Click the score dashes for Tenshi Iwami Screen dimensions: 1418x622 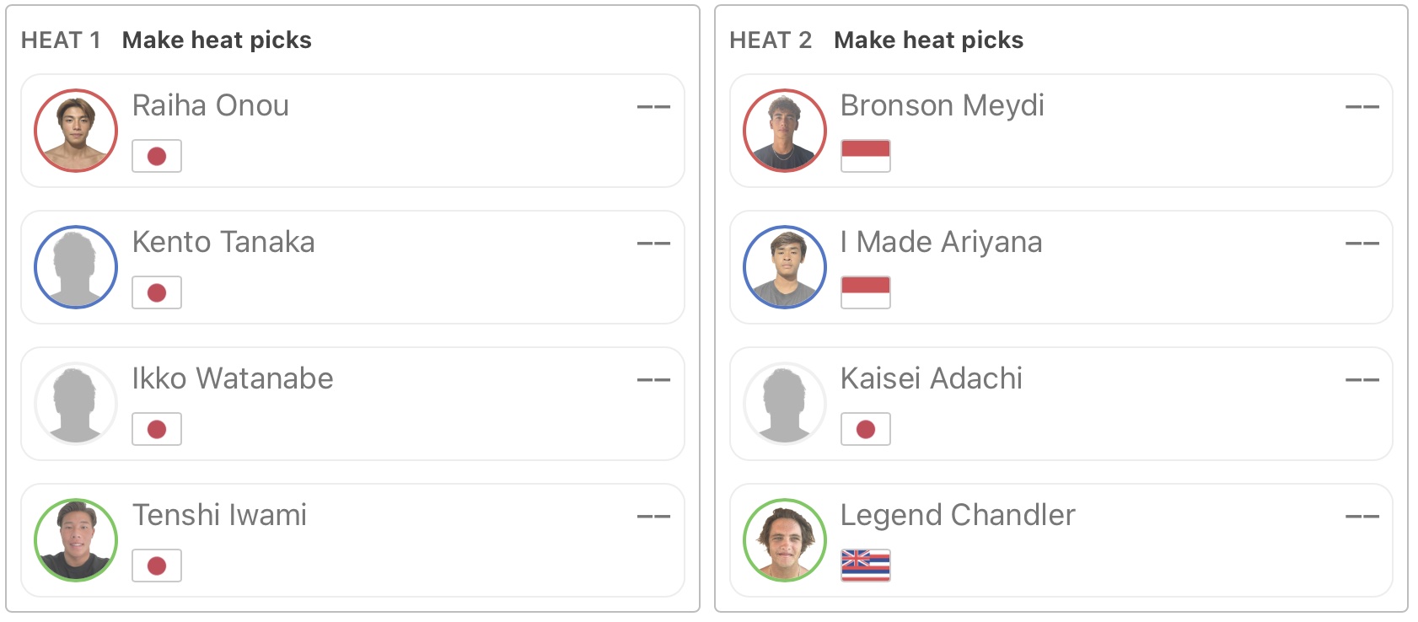(653, 516)
